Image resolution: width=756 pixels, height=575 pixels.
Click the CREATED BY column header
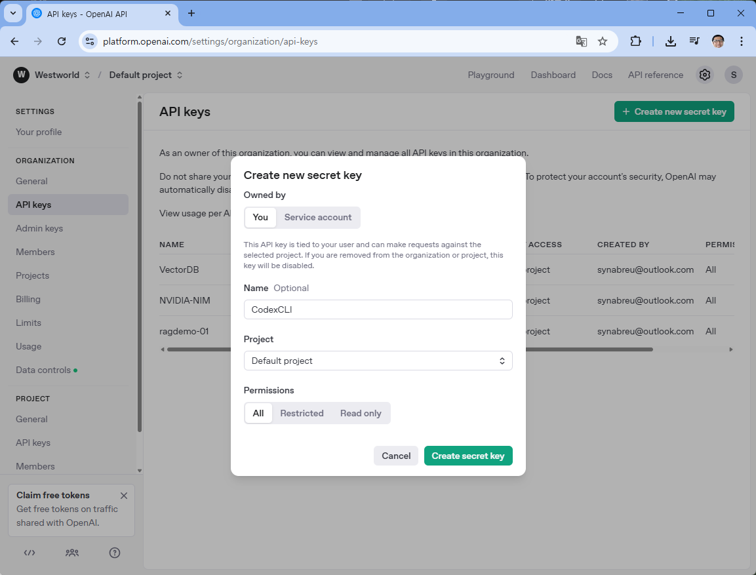pyautogui.click(x=623, y=245)
